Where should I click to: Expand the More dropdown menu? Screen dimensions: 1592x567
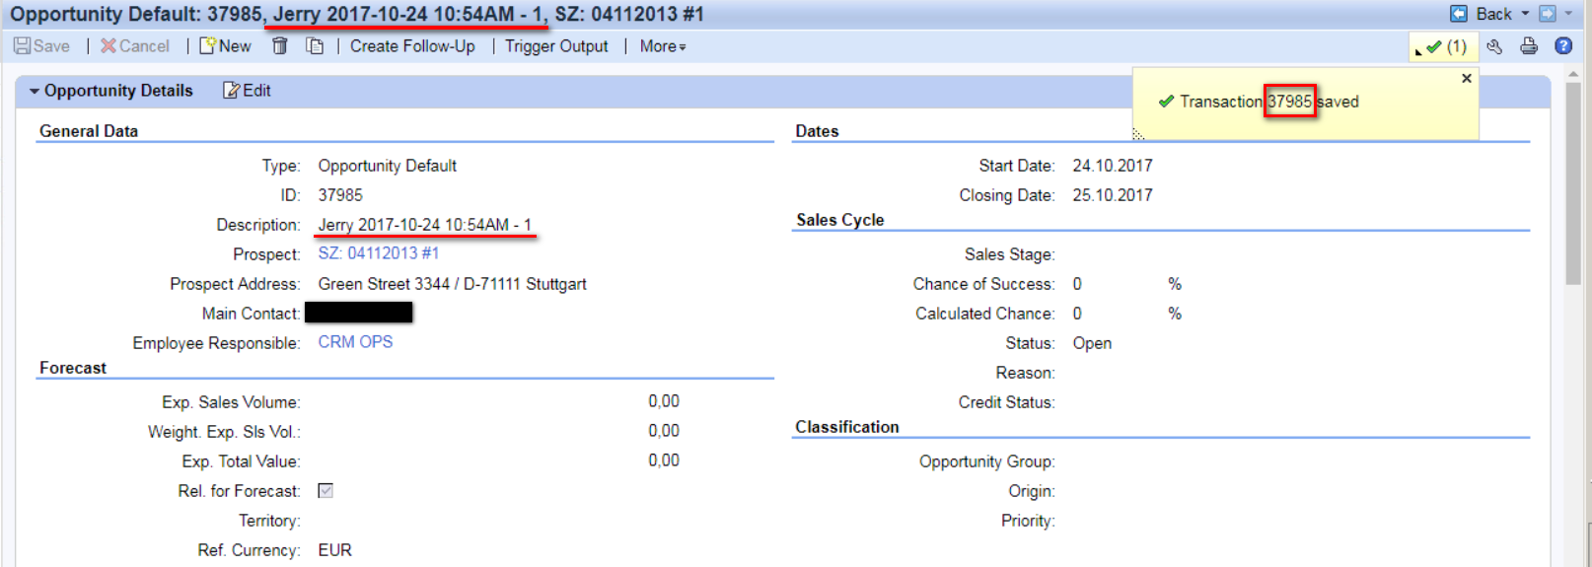[663, 46]
